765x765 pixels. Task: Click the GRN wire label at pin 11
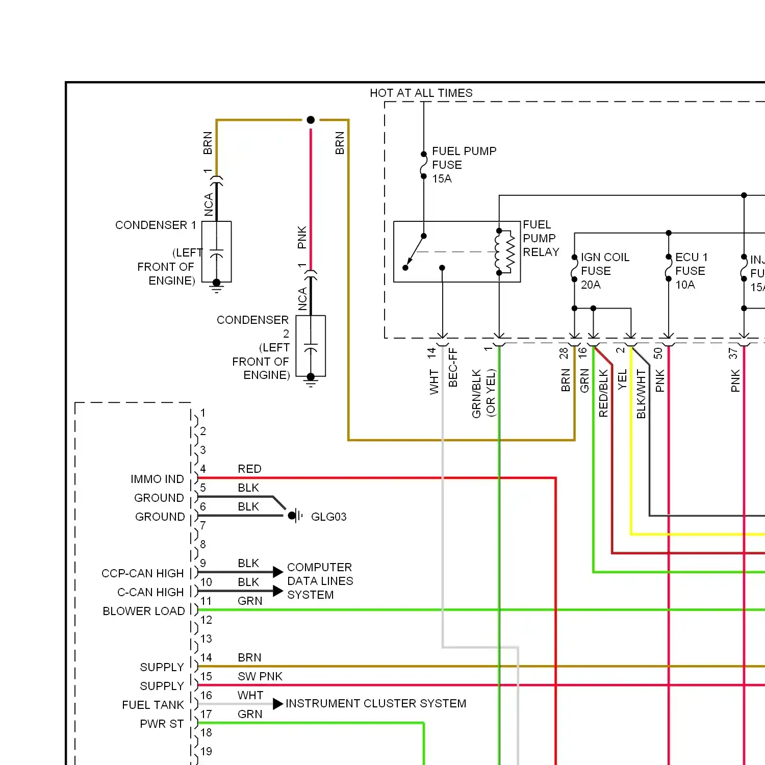(250, 601)
